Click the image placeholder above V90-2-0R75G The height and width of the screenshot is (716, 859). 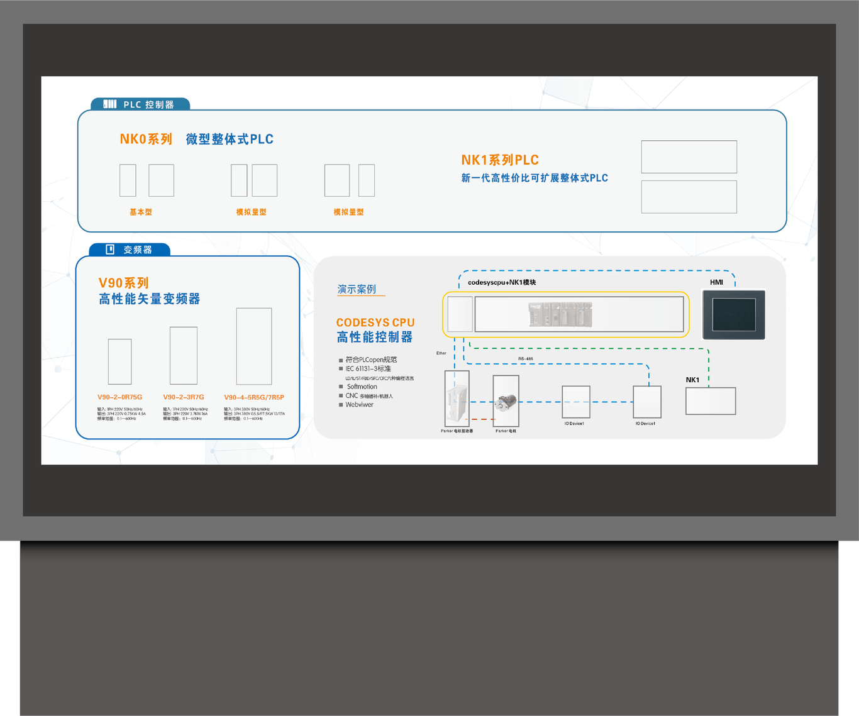(119, 361)
